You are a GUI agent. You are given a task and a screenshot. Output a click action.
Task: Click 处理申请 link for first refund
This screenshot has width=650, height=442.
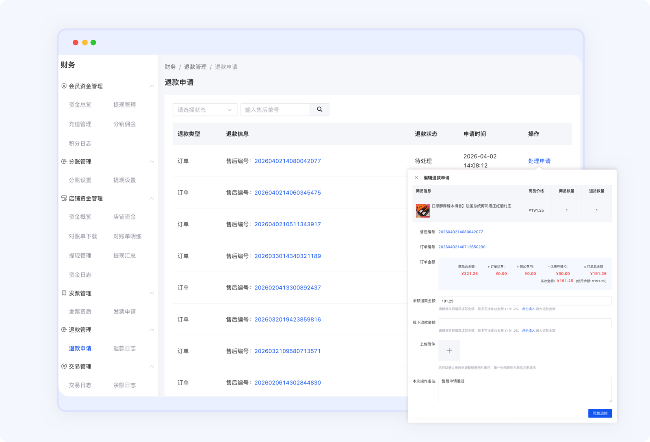coord(539,161)
